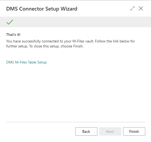Expand the wizard dialog to full screen
This screenshot has height=142, width=151.
tap(132, 8)
